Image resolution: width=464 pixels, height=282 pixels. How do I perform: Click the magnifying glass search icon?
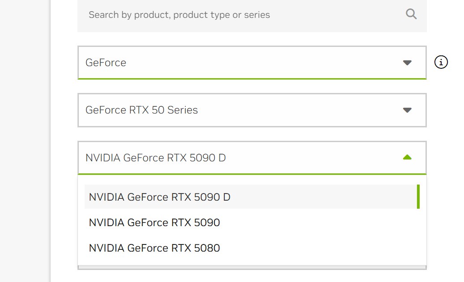click(x=411, y=14)
